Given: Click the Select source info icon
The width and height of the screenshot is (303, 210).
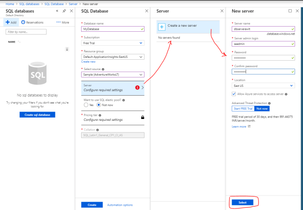Looking at the screenshot, I should coord(103,69).
